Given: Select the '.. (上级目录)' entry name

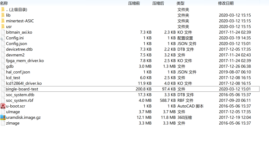Looking at the screenshot, I should (17, 9).
